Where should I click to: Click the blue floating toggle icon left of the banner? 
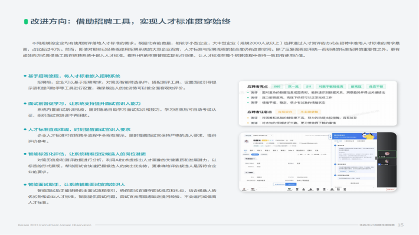tap(330, 137)
